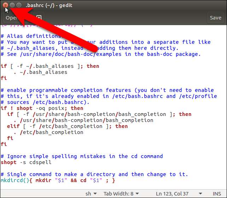Image resolution: width=227 pixels, height=198 pixels.
Task: Place cursor on 'if ! shopt -oq posix; then'
Action: (42, 108)
